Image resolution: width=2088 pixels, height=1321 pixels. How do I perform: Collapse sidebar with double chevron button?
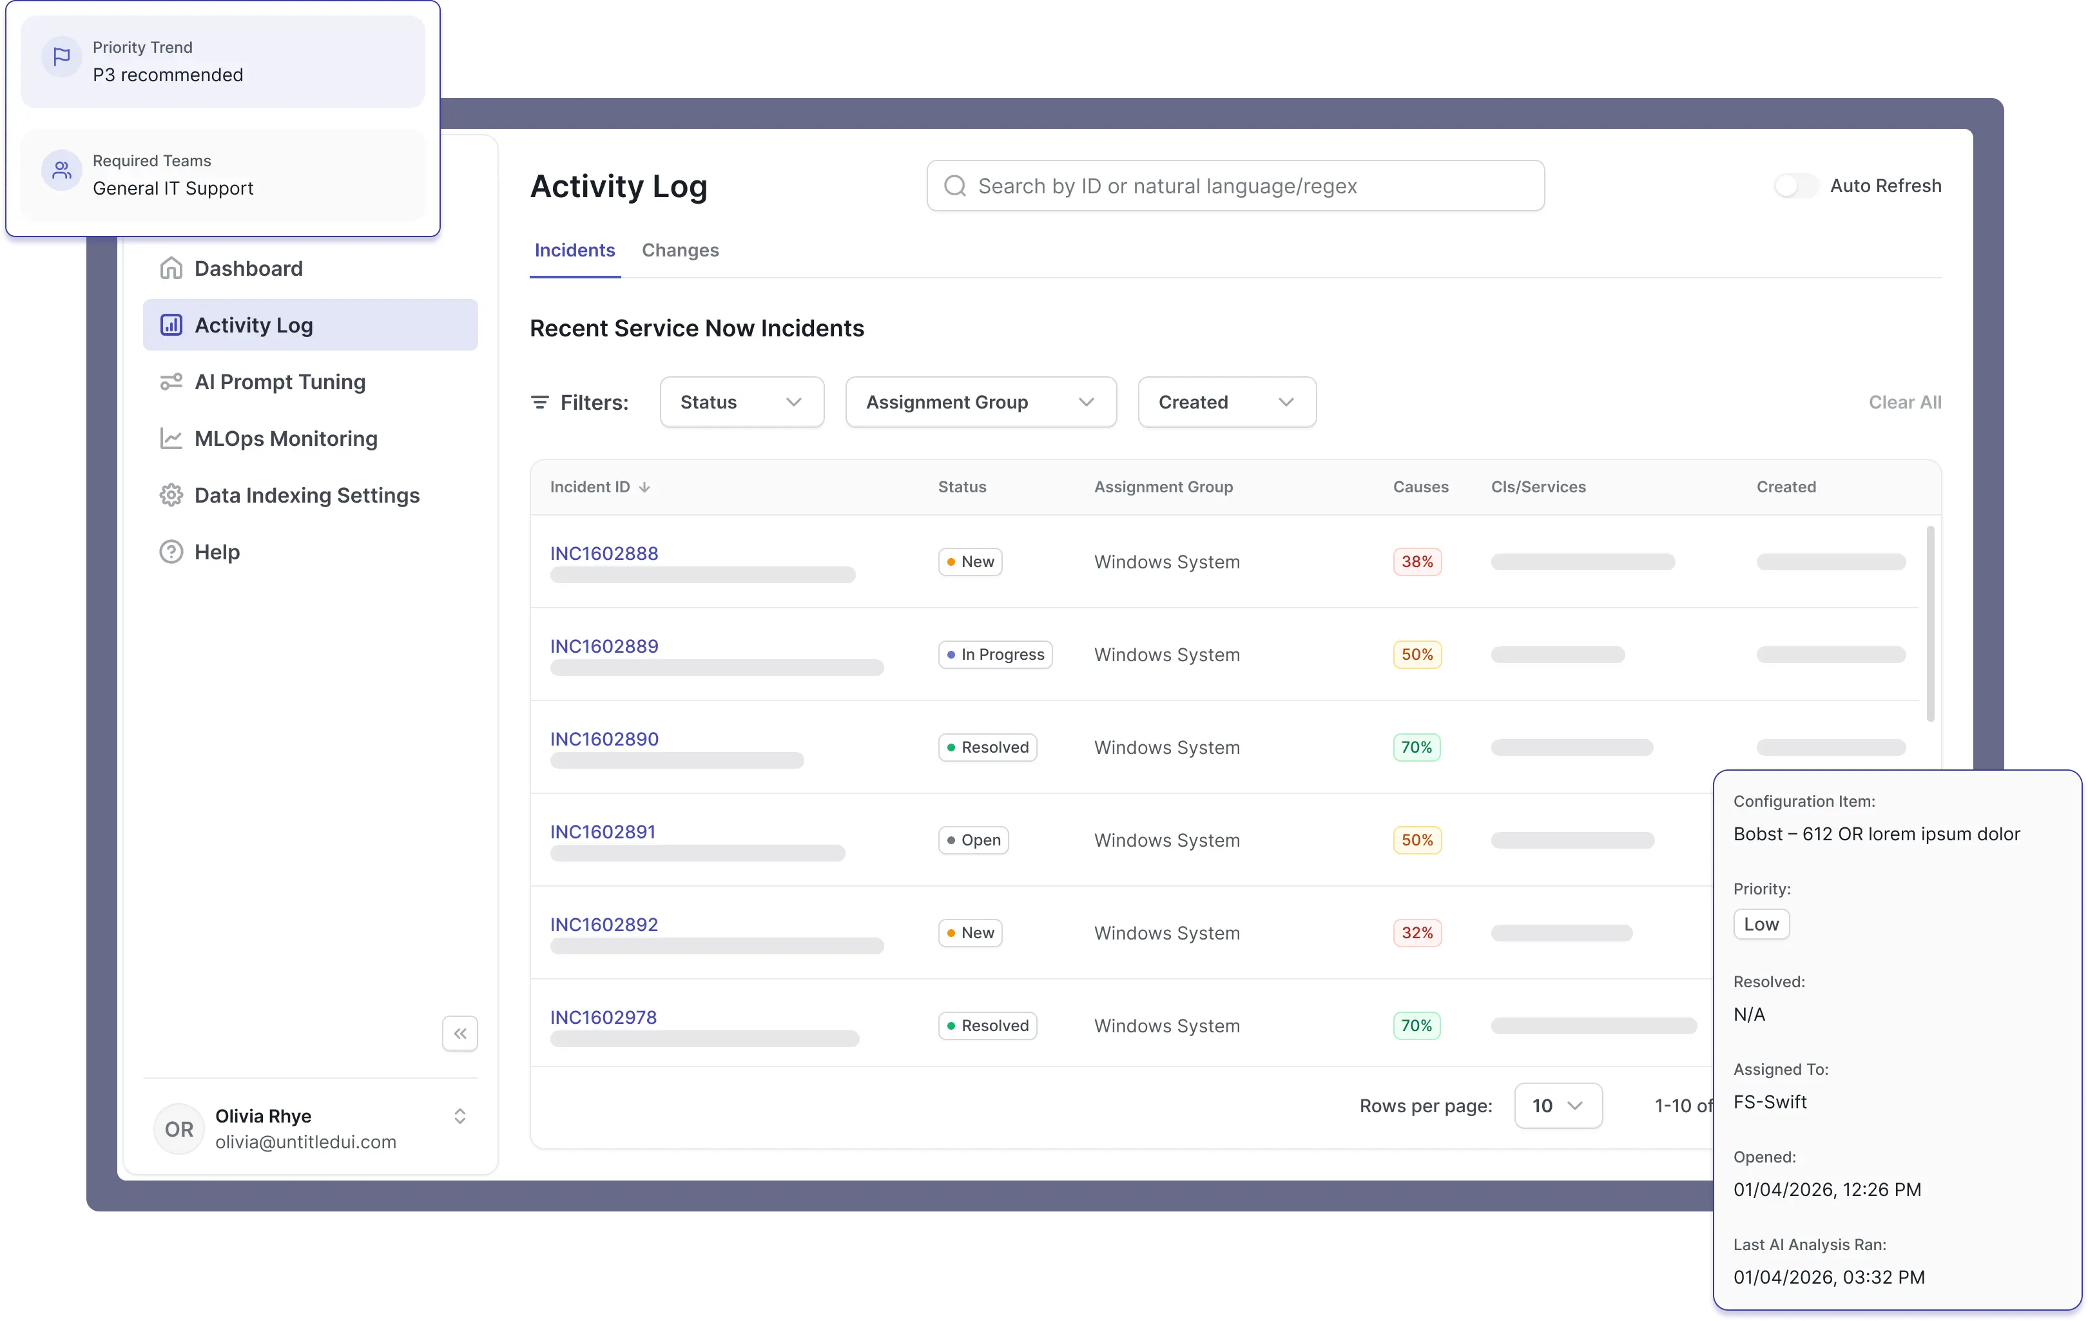(459, 1033)
